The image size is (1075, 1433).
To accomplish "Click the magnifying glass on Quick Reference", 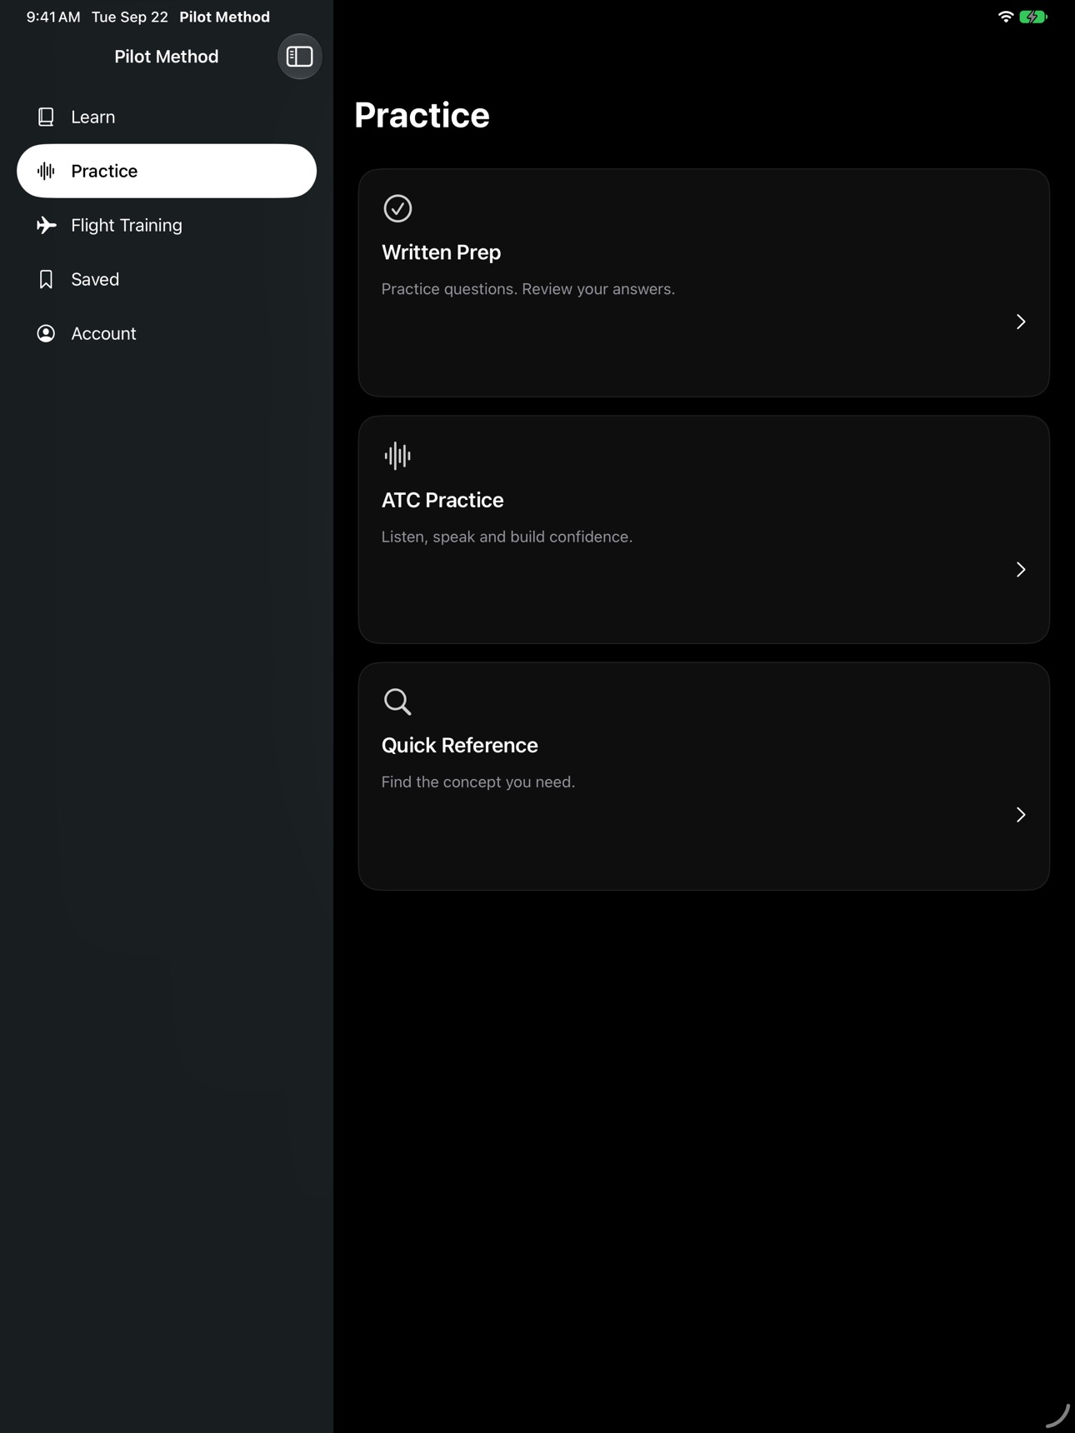I will click(x=397, y=702).
